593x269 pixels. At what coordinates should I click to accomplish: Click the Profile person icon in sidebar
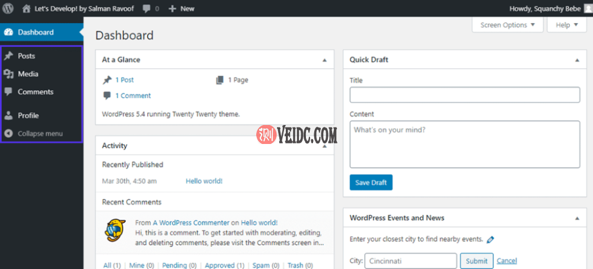8,116
